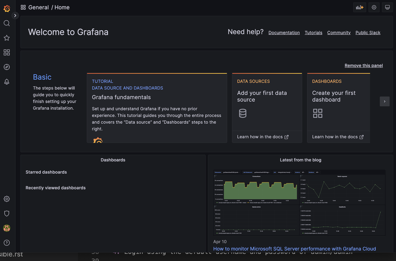Click the Grafana logo in the sidebar
The height and width of the screenshot is (261, 396).
tap(7, 8)
